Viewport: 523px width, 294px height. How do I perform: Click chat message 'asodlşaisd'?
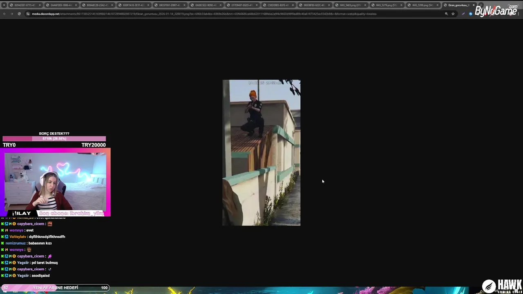(40, 276)
